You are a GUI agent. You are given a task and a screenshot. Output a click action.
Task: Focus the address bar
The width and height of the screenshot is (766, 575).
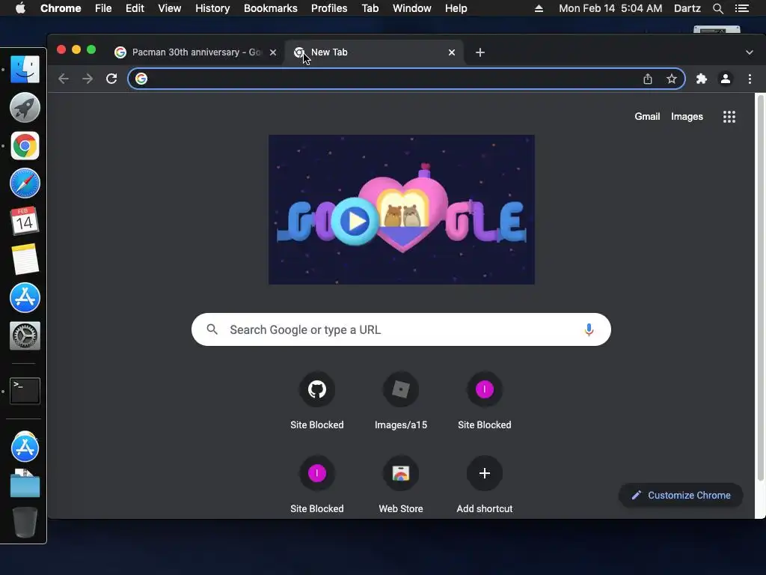[x=406, y=79]
